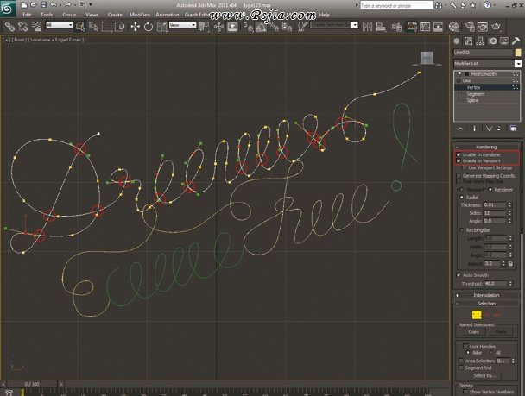The width and height of the screenshot is (525, 396).
Task: Select the Radial radio button
Action: pos(462,198)
